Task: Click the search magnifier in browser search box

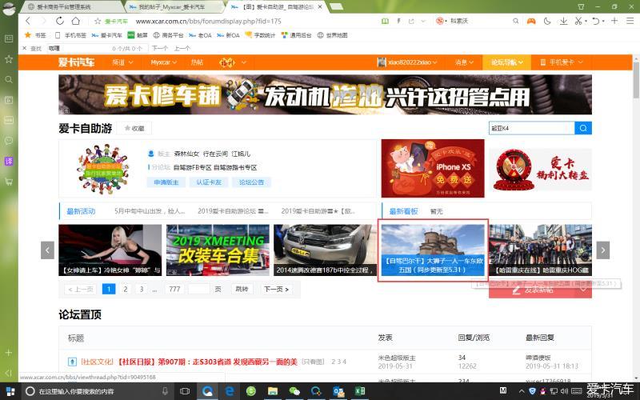Action: (516, 21)
